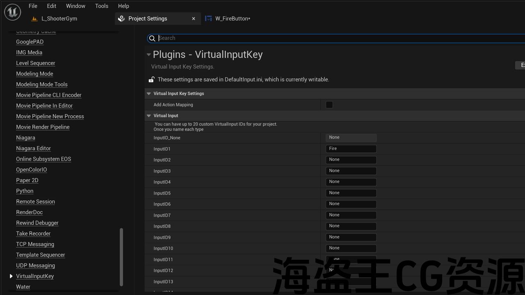Collapse the Virtual Input section
This screenshot has width=525, height=295.
pyautogui.click(x=149, y=116)
